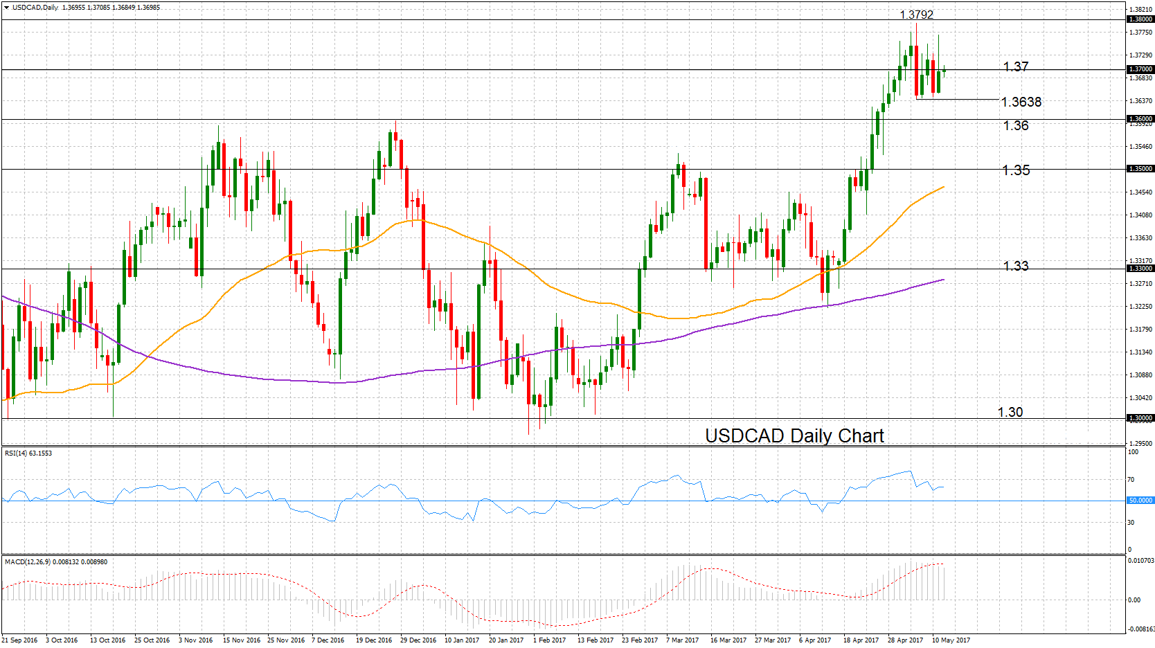The height and width of the screenshot is (648, 1155).
Task: Click the 1.37290 price axis value
Action: tap(1140, 55)
